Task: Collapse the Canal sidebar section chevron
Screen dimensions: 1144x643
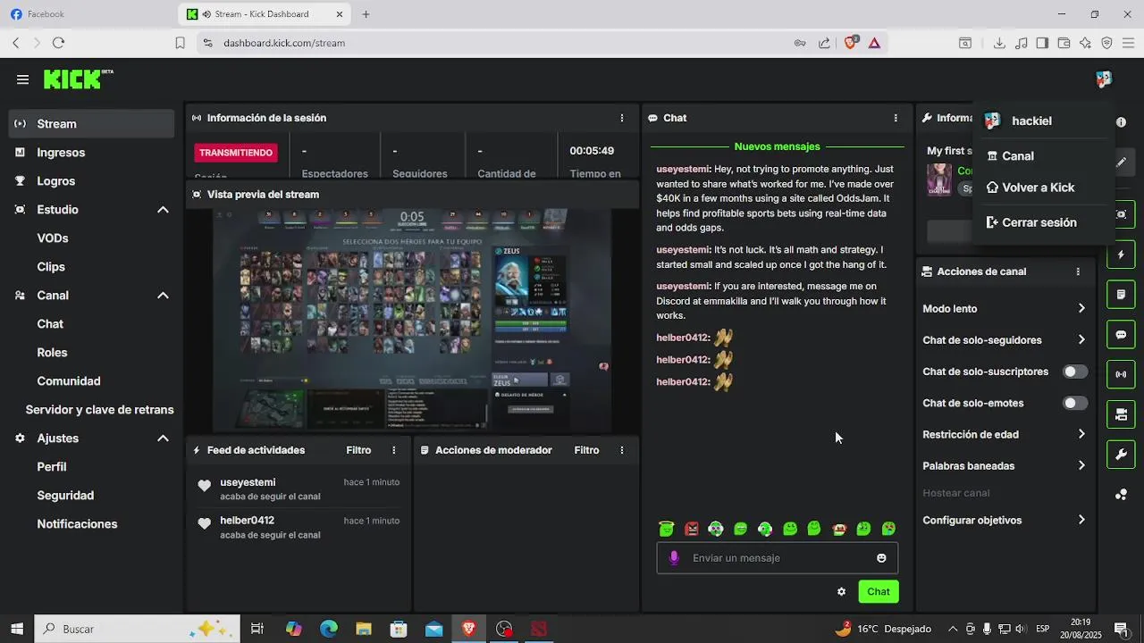Action: [163, 296]
